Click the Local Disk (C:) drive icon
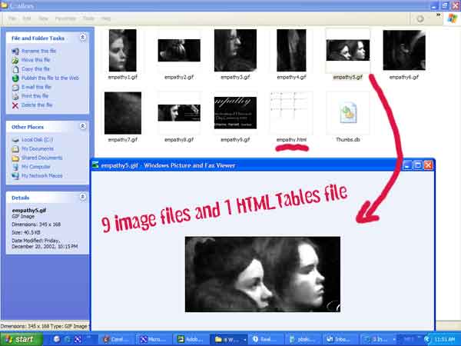Image resolution: width=461 pixels, height=346 pixels. 15,139
